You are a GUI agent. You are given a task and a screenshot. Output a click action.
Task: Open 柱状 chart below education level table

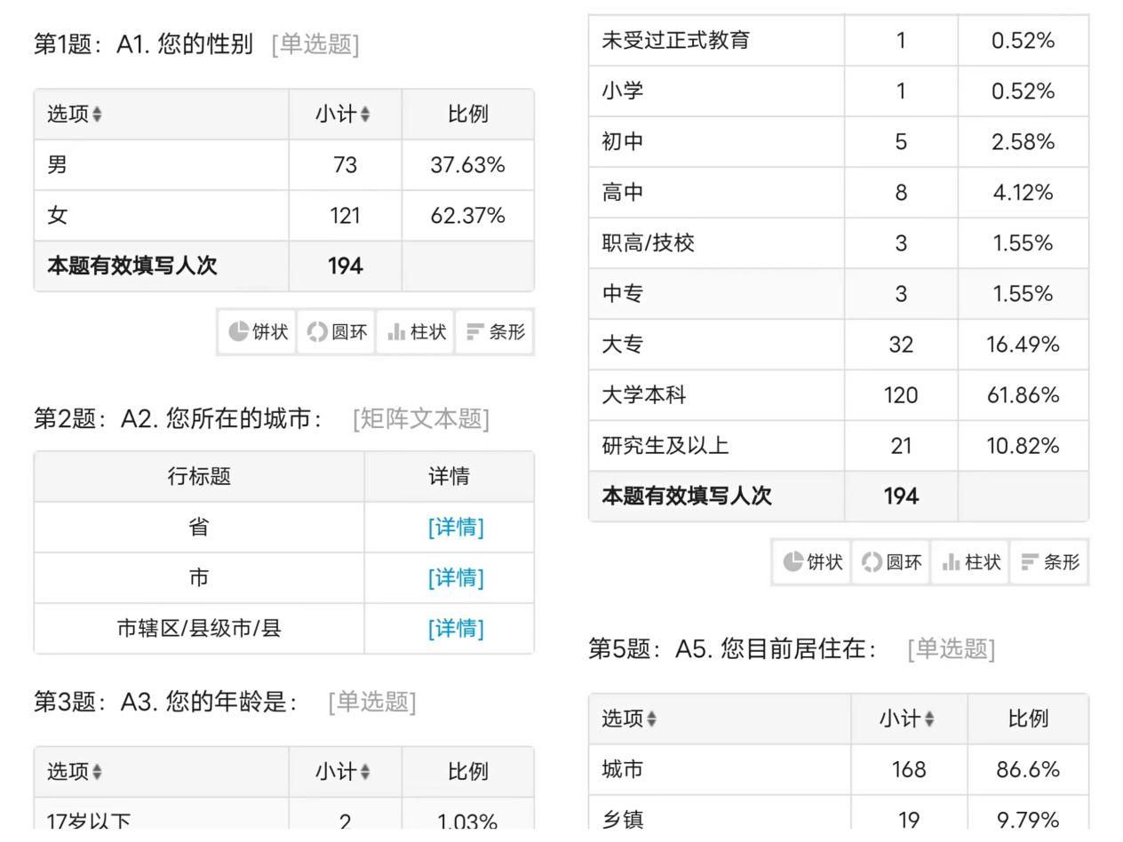click(x=970, y=562)
